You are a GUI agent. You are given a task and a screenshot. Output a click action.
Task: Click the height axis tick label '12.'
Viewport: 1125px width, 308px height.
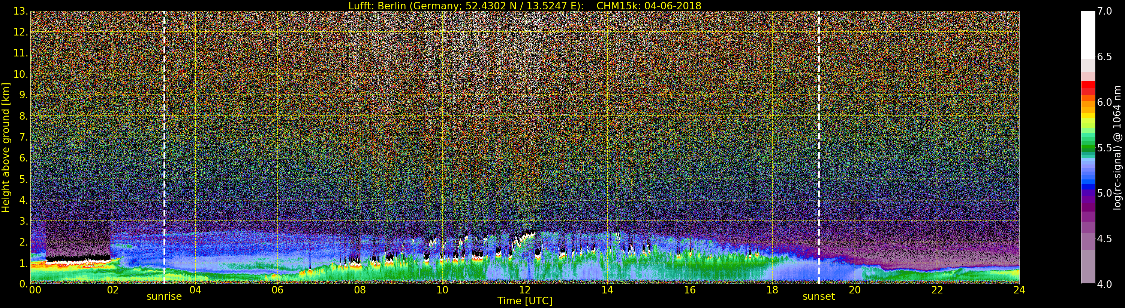21,32
